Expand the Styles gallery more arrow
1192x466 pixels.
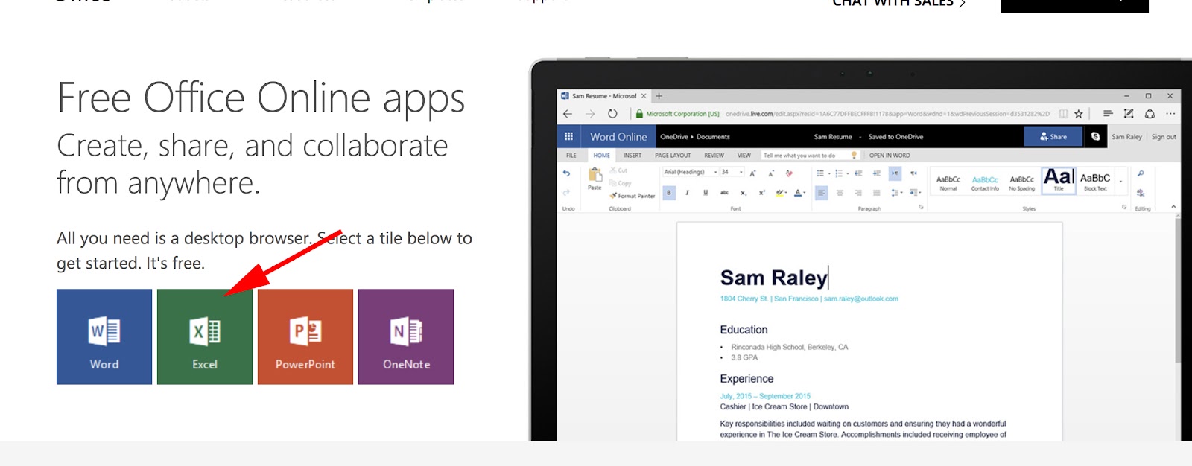point(1120,181)
